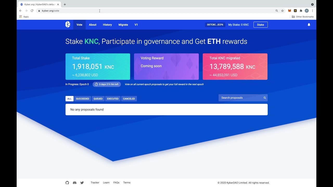Click 'In Progress: Epoch 0' text

(77, 84)
